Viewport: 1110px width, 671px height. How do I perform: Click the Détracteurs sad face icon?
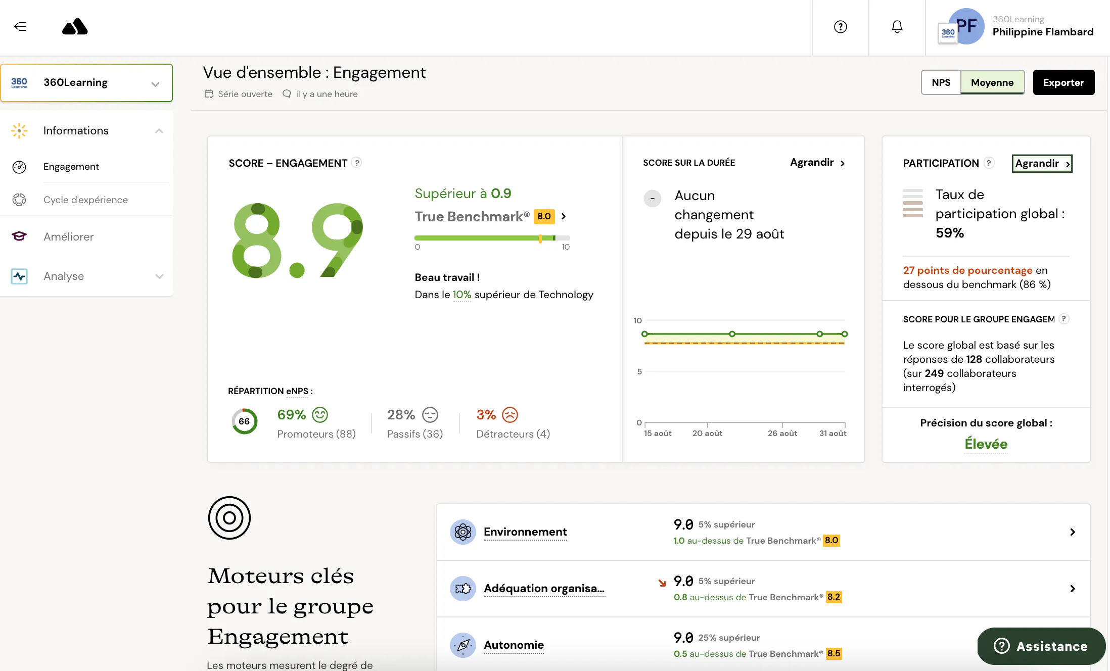pyautogui.click(x=510, y=415)
